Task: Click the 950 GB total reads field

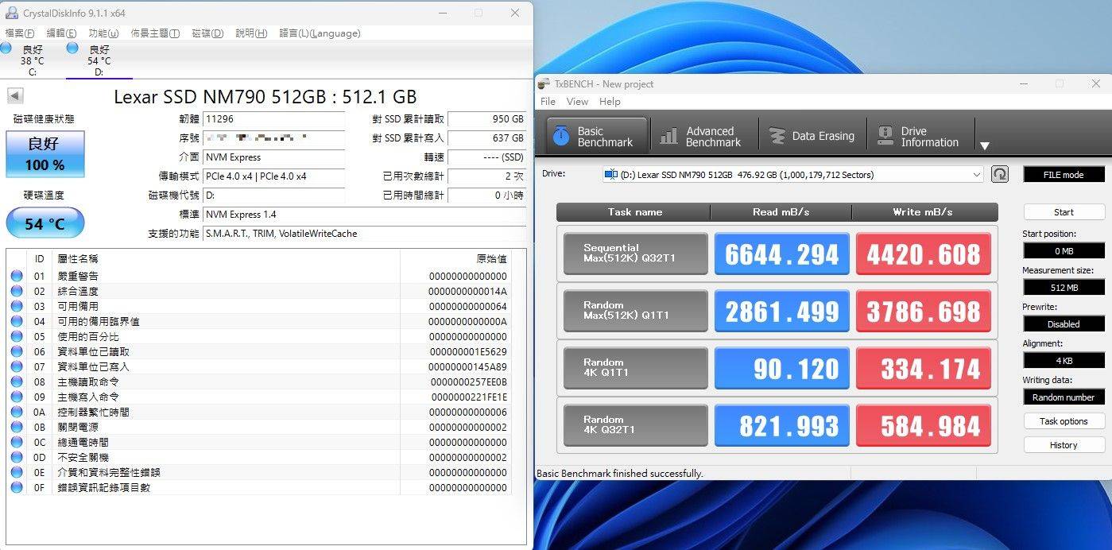Action: [486, 119]
